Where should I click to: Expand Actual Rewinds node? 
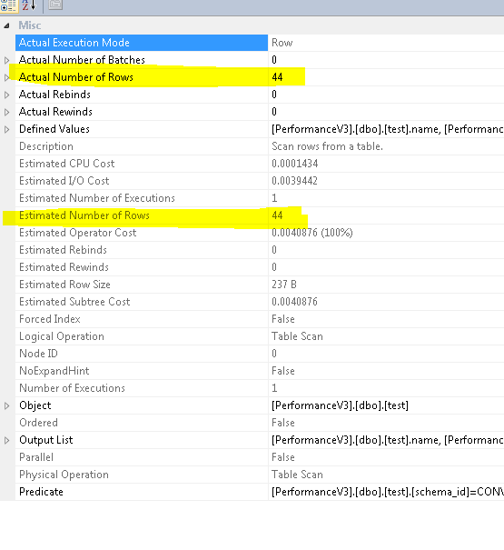click(x=6, y=112)
